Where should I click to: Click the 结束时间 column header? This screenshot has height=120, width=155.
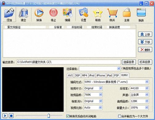(95, 27)
